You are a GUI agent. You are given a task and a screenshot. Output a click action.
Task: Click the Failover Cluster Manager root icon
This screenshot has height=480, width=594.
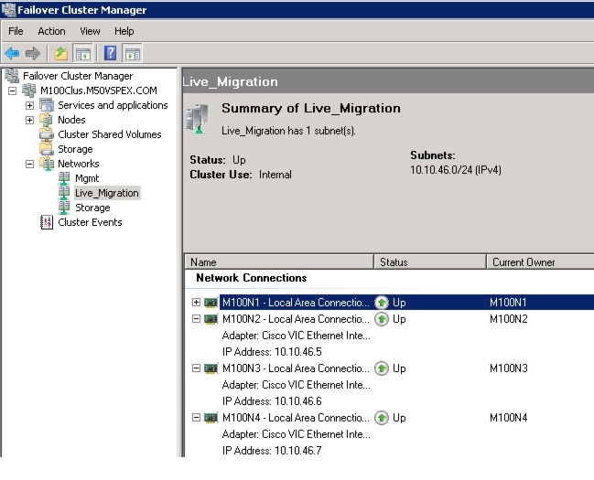[12, 76]
